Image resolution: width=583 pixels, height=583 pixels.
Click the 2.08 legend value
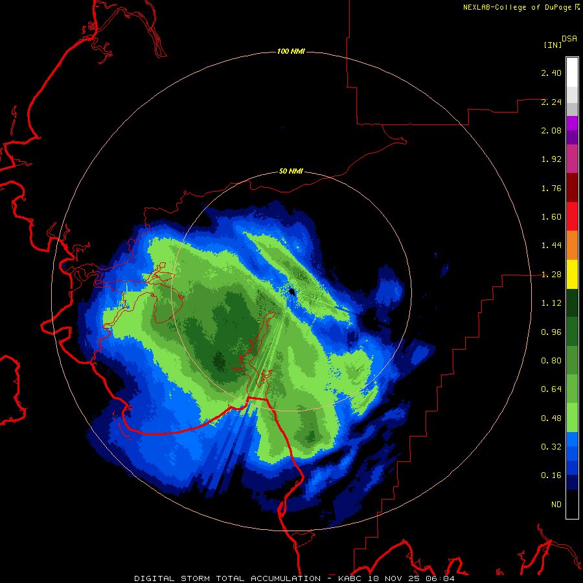pos(551,130)
